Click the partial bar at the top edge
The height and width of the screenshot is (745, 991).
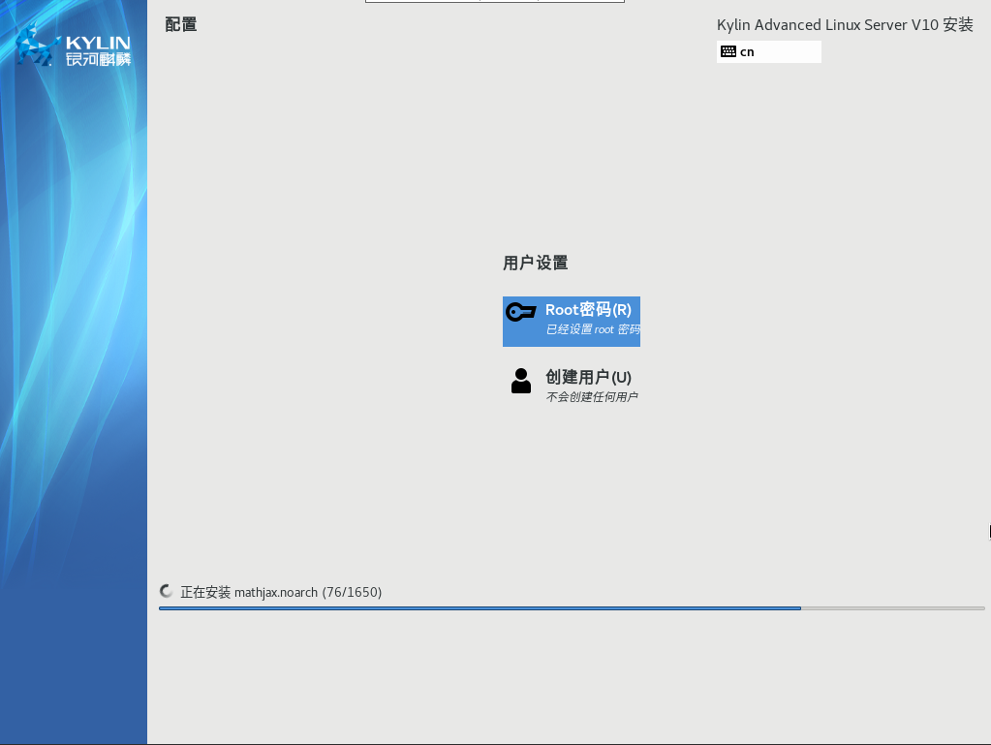pyautogui.click(x=494, y=1)
